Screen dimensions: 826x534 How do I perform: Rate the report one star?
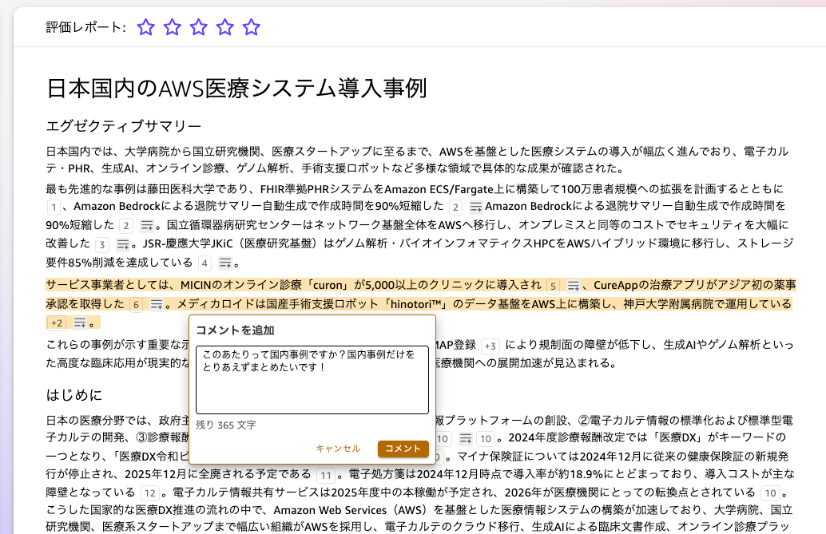[x=146, y=27]
